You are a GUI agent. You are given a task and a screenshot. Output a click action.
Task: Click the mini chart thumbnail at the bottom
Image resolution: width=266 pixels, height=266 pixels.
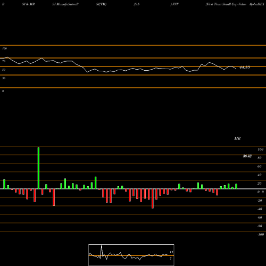[x=131, y=255]
